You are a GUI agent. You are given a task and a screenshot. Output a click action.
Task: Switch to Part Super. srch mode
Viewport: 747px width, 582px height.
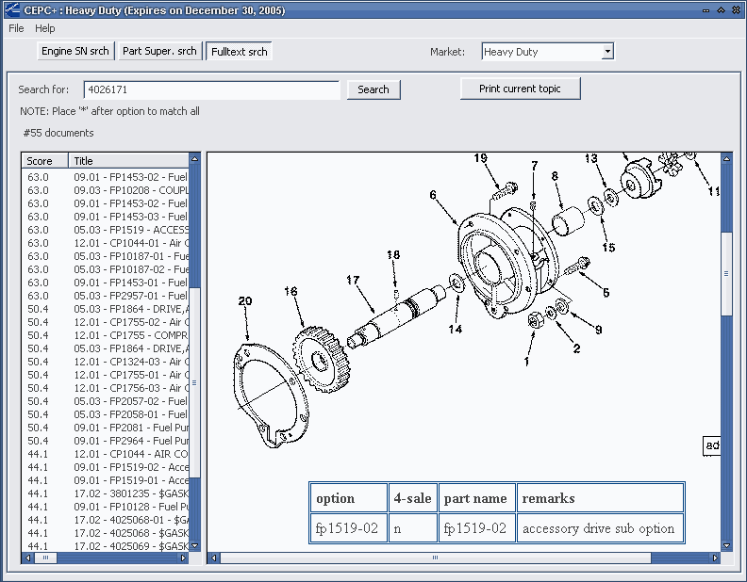click(x=160, y=51)
